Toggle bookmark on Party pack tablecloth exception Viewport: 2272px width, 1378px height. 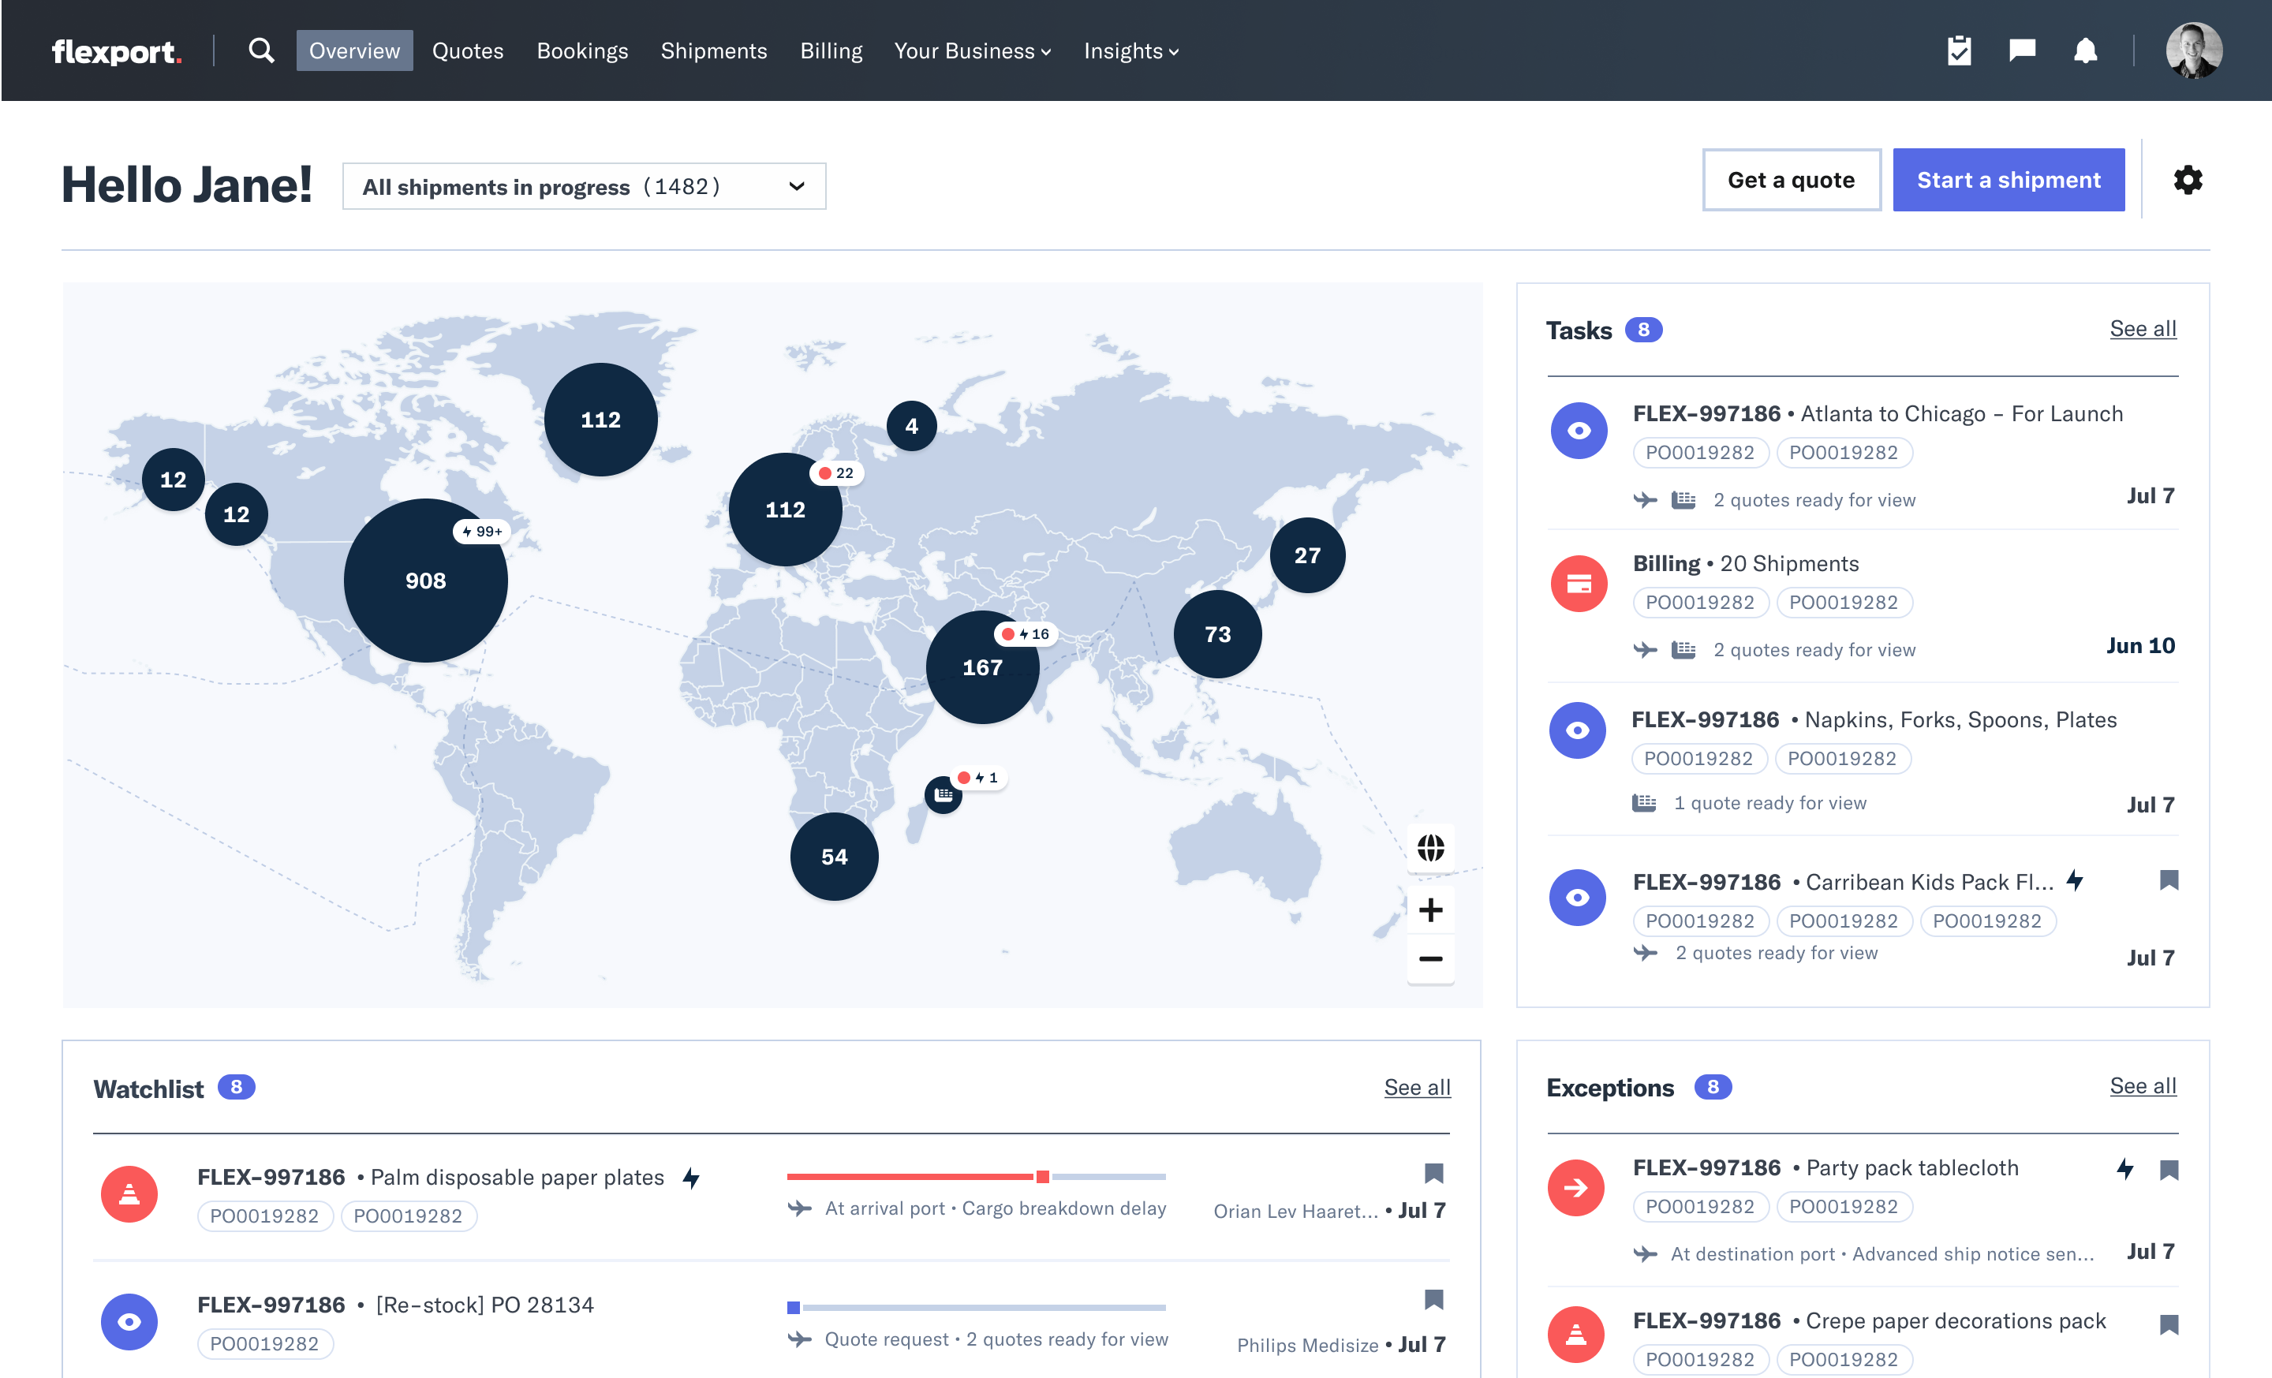pyautogui.click(x=2169, y=1169)
